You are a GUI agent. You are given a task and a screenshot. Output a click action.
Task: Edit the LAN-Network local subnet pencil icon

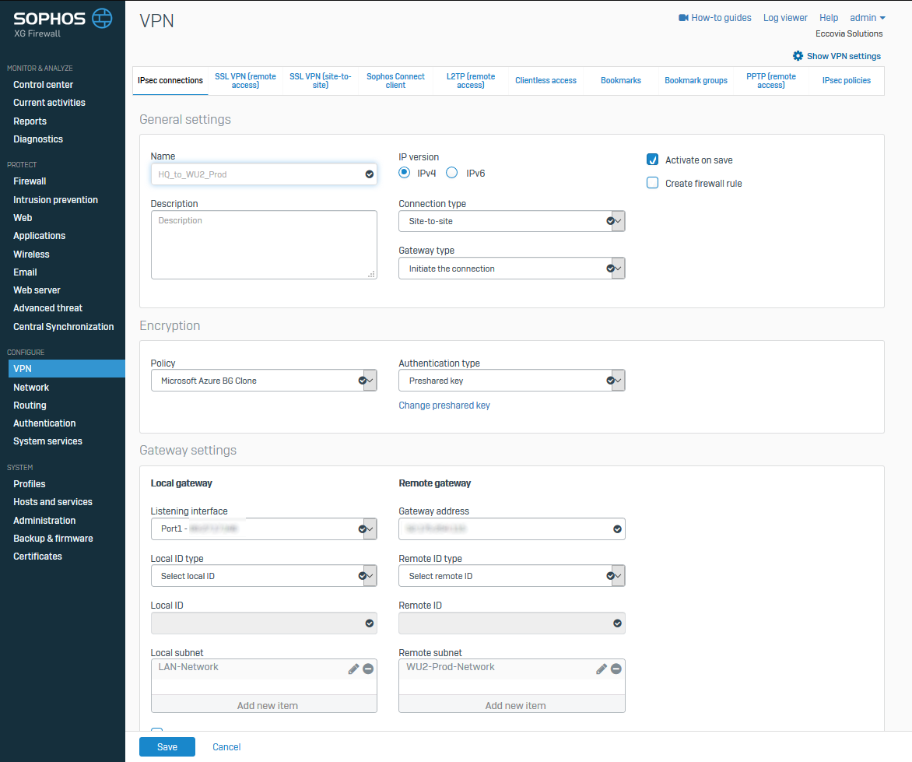(353, 669)
